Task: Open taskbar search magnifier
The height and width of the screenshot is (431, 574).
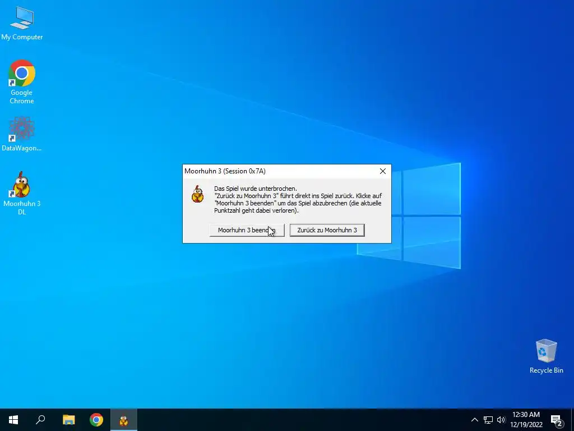Action: point(40,420)
